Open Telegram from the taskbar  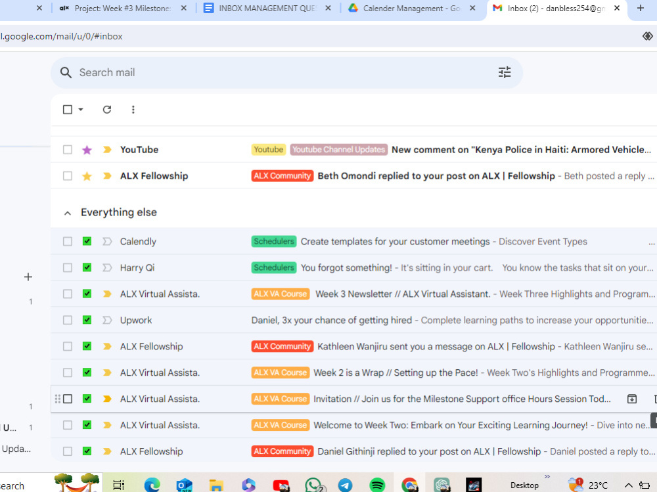346,485
